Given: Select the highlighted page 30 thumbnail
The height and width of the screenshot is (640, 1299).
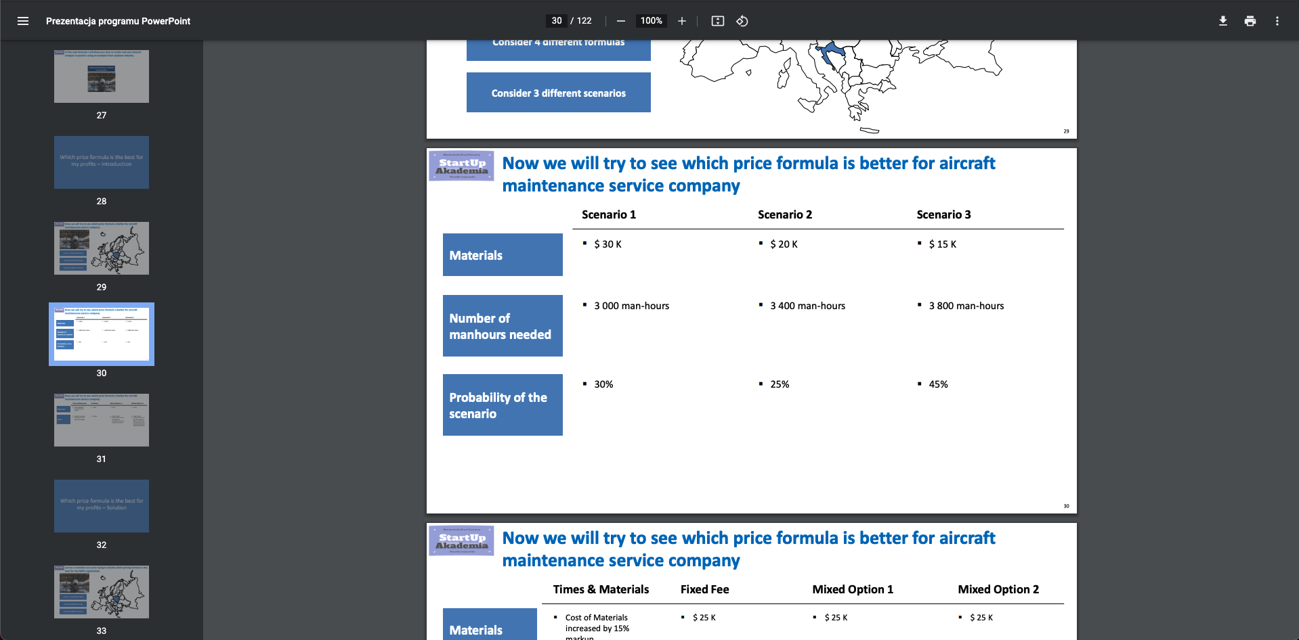Looking at the screenshot, I should (102, 334).
